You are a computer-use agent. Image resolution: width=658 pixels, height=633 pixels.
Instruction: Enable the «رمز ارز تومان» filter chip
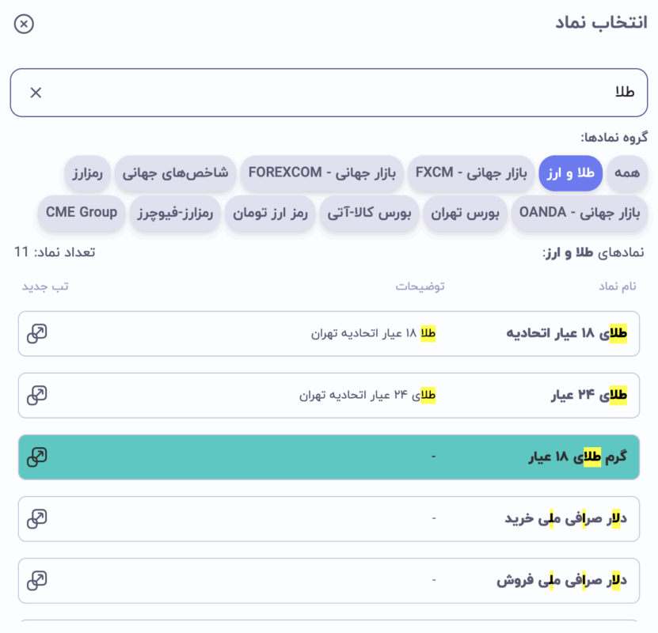pos(269,214)
